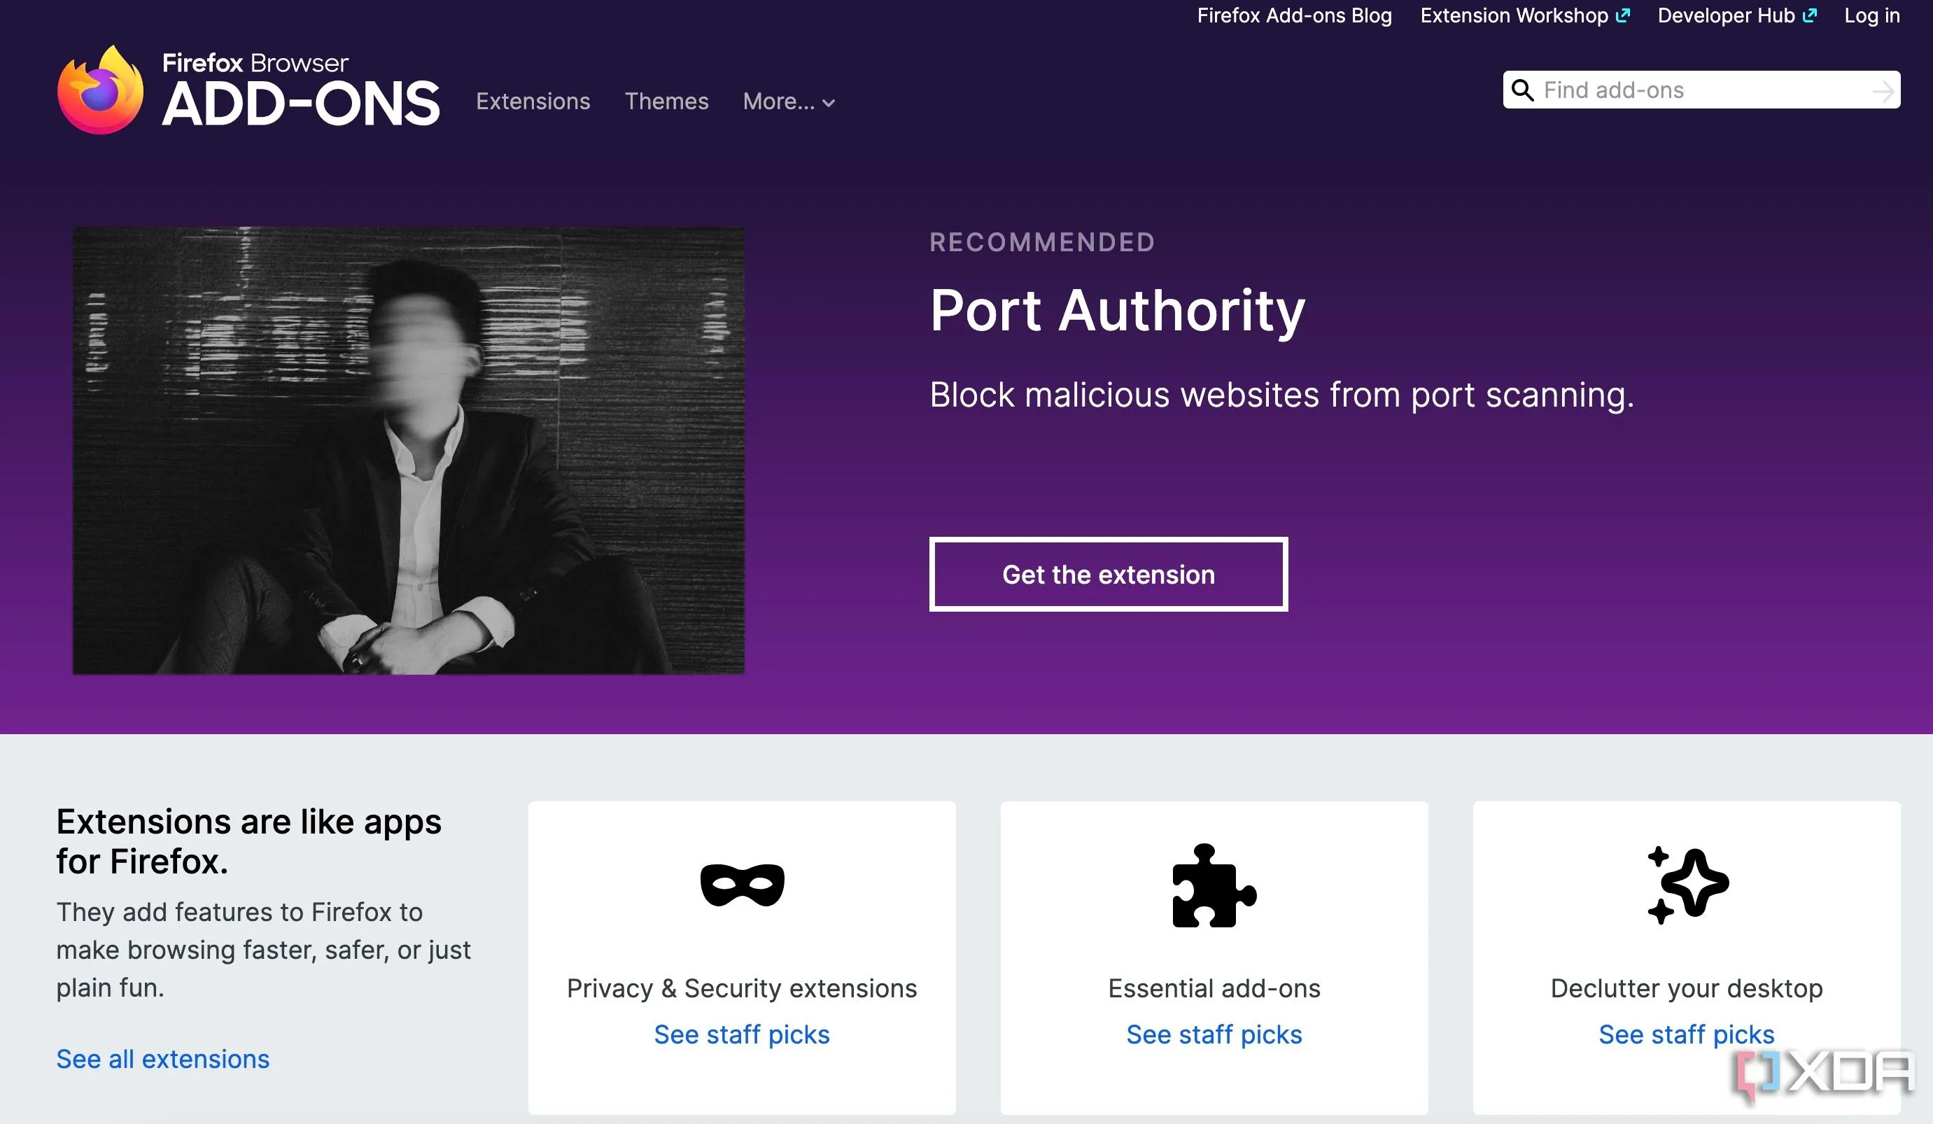The image size is (1933, 1124).
Task: Open the Firefox Add-ons Blog link
Action: pos(1294,16)
